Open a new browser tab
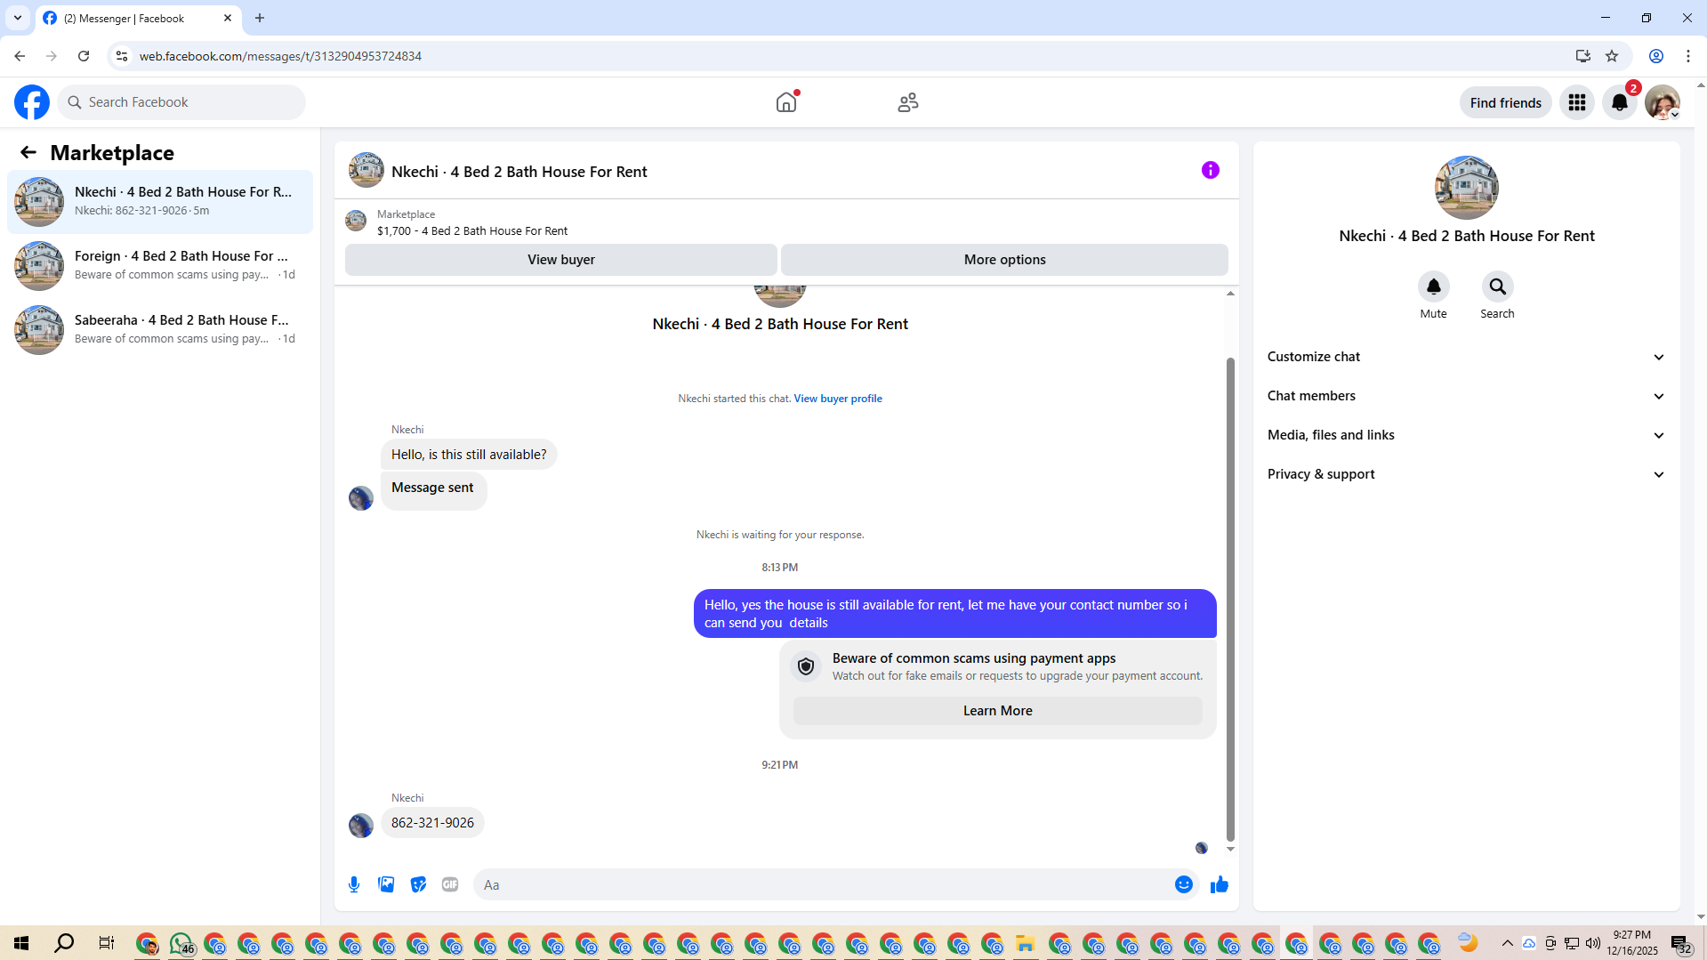Screen dimensions: 1707x960 coord(260,18)
